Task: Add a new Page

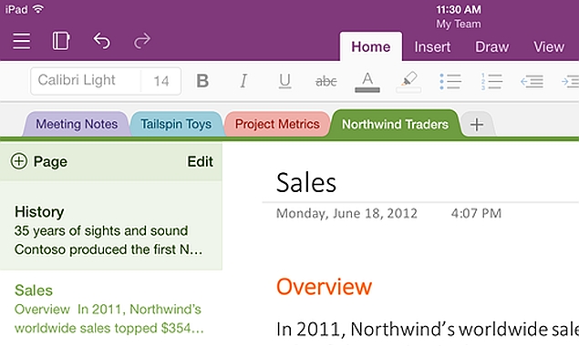Action: pos(39,161)
